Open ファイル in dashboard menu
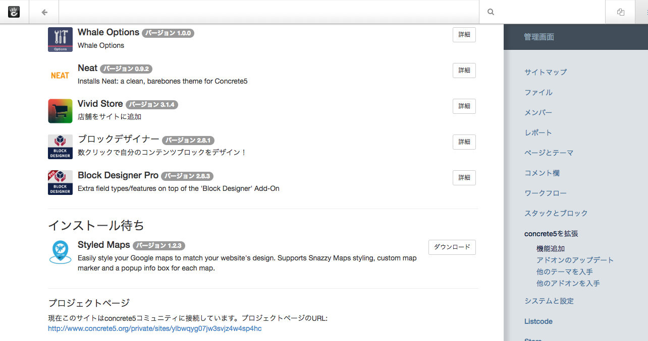This screenshot has height=341, width=648. tap(538, 92)
